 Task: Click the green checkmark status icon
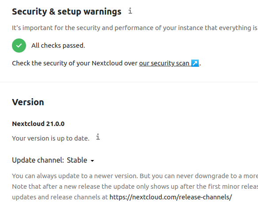(x=19, y=46)
